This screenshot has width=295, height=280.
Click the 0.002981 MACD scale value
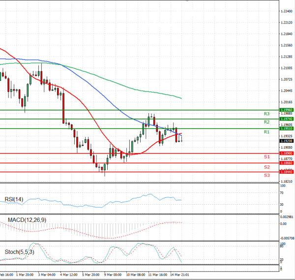(x=287, y=217)
